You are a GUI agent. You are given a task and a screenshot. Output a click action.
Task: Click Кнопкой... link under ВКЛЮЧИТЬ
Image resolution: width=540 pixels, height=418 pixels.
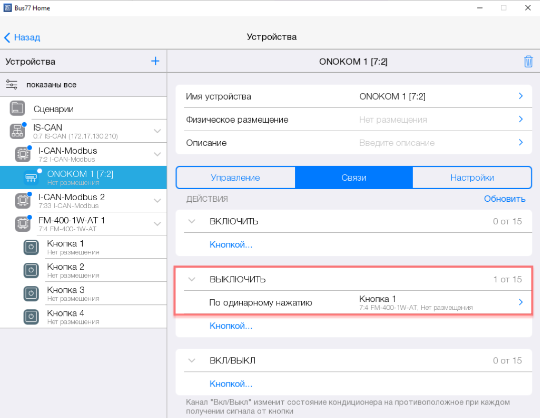coord(231,245)
